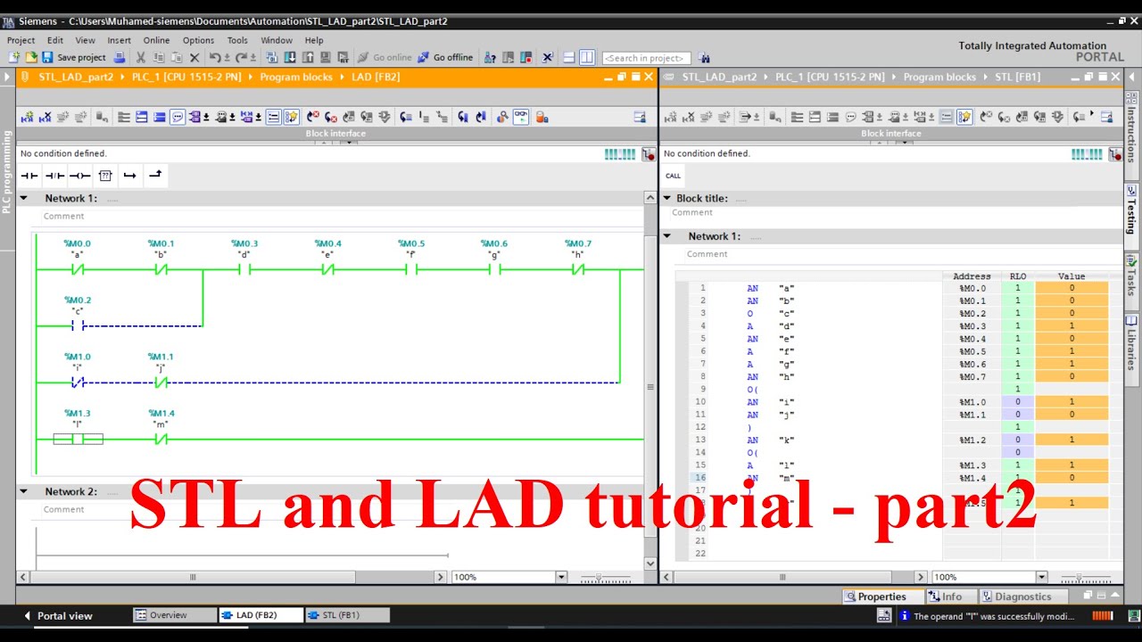
Task: Collapse the Block title section in STL editor
Action: tap(666, 198)
